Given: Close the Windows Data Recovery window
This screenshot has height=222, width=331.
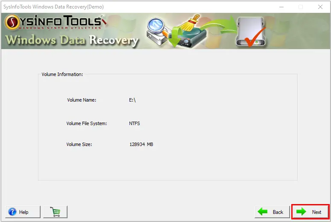Looking at the screenshot, I should (320, 7).
